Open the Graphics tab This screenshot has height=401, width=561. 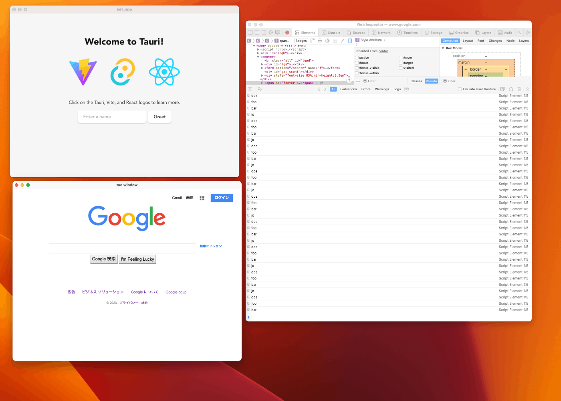[x=459, y=32]
